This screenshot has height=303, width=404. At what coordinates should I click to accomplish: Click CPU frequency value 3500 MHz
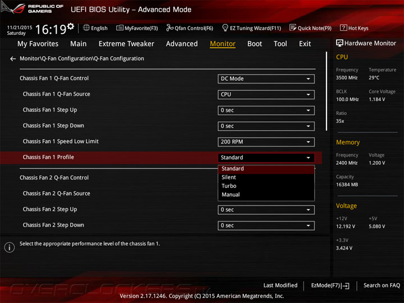pyautogui.click(x=347, y=78)
